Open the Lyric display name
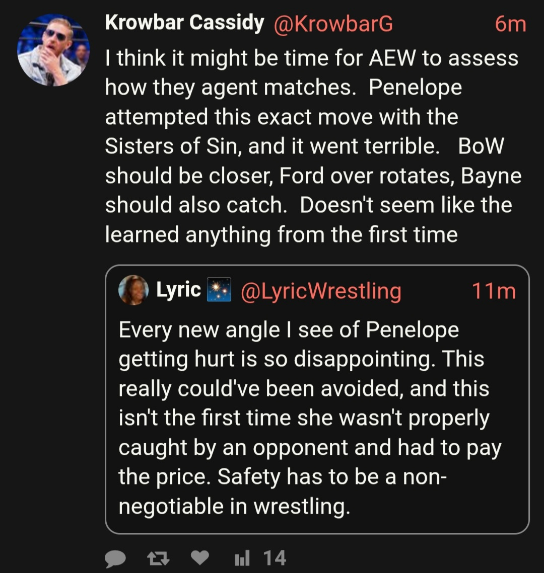The height and width of the screenshot is (573, 544). tap(178, 290)
